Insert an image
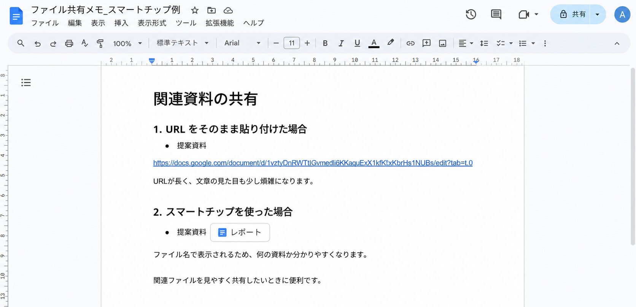The height and width of the screenshot is (307, 636). [442, 43]
